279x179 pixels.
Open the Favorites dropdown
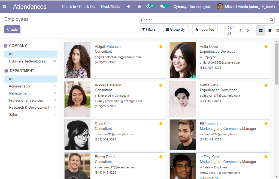205,29
